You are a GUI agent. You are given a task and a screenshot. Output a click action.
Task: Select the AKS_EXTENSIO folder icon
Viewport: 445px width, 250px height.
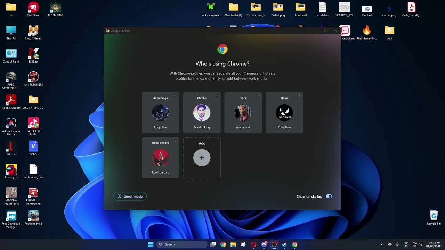[33, 102]
